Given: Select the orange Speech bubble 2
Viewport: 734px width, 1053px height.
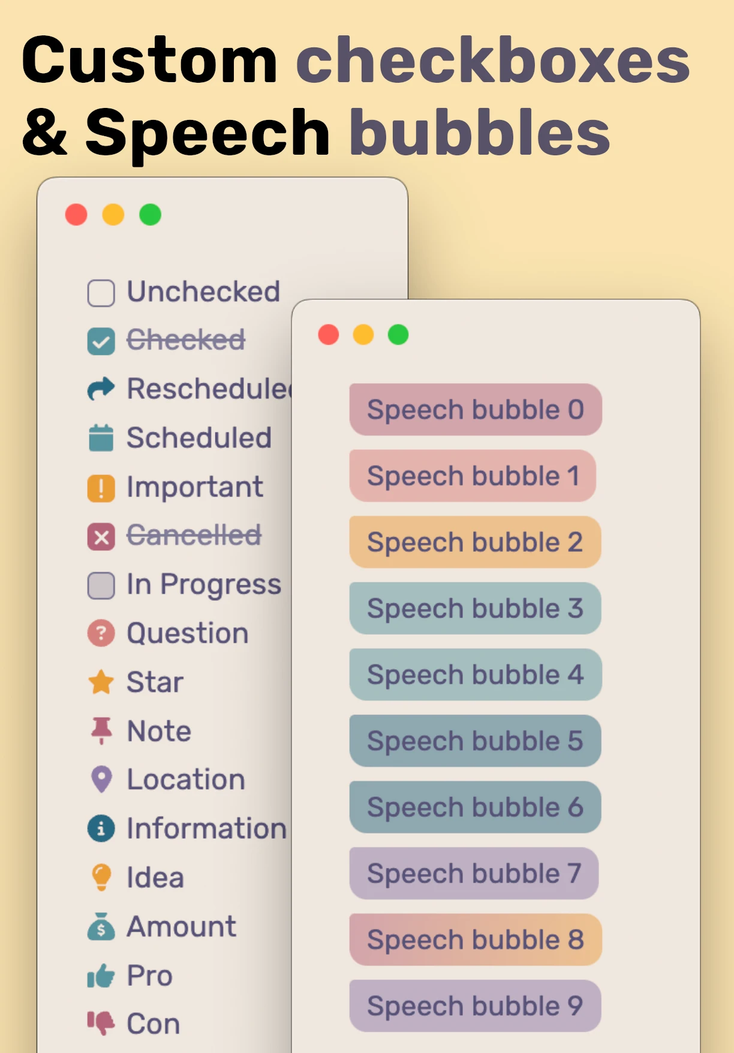Looking at the screenshot, I should (x=476, y=542).
